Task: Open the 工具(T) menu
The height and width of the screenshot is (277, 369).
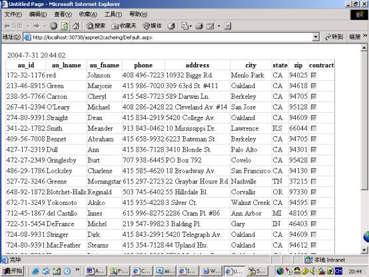Action: tap(113, 15)
